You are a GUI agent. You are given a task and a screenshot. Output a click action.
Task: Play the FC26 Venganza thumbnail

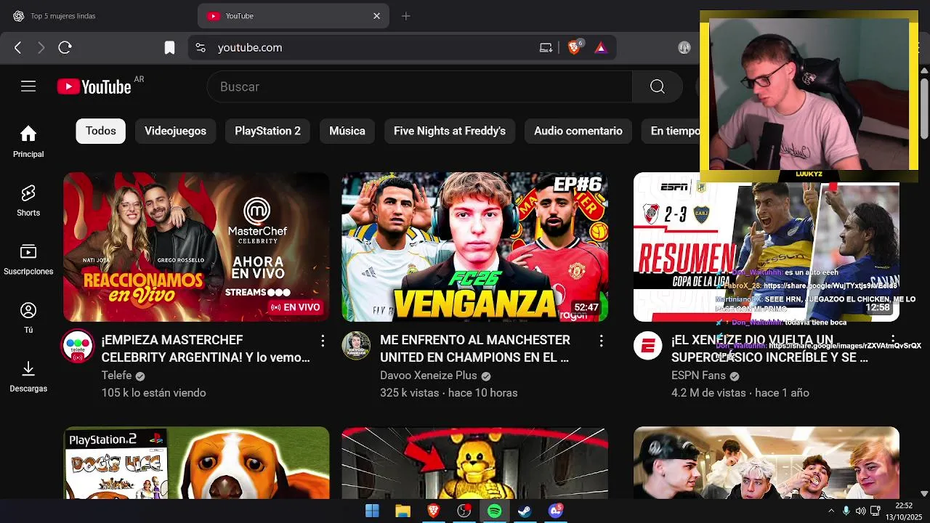[x=475, y=247]
